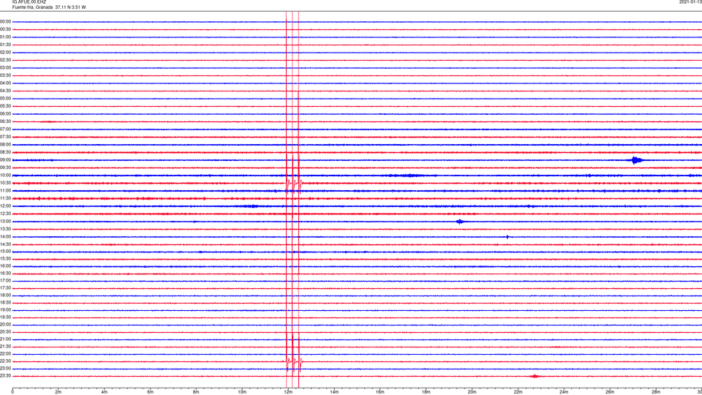Image resolution: width=702 pixels, height=395 pixels.
Task: Click the blue seismic burst on 13:00 trace
Action: coord(460,221)
